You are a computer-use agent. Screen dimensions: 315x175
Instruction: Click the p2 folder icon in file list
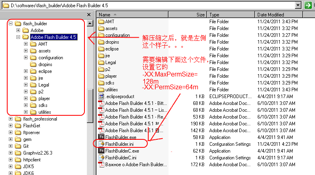(x=101, y=69)
